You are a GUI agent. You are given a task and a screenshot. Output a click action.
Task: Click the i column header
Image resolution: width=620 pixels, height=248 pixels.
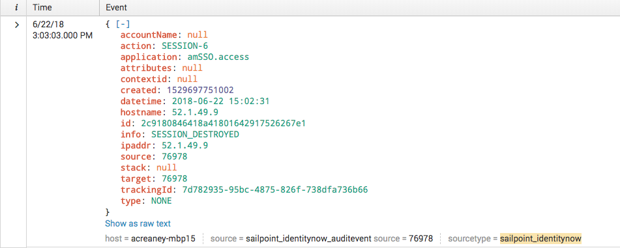pos(16,8)
